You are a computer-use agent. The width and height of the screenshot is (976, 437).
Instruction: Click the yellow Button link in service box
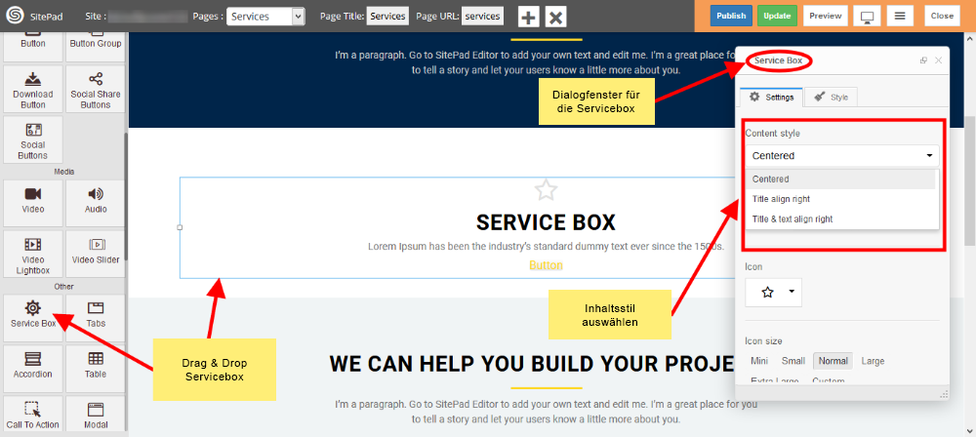point(546,265)
